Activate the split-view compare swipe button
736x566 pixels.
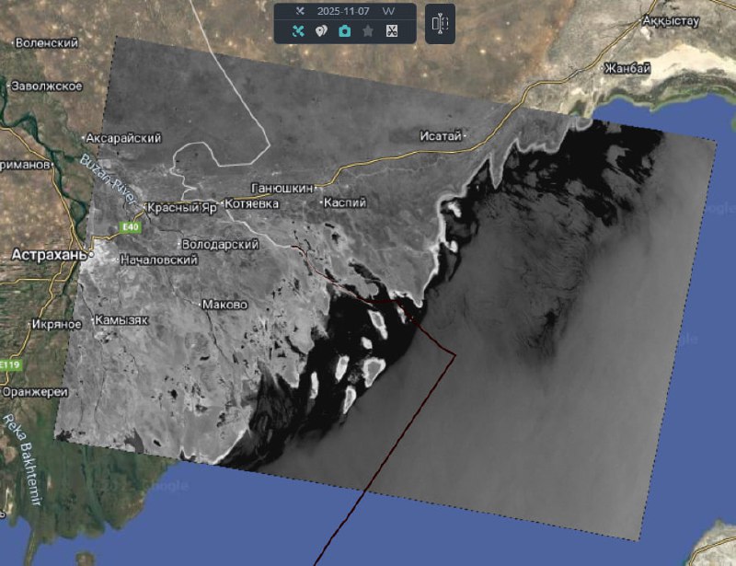[x=440, y=23]
